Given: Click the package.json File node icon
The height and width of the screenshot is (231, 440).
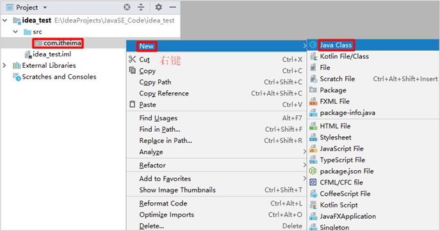Looking at the screenshot, I should pyautogui.click(x=313, y=171).
